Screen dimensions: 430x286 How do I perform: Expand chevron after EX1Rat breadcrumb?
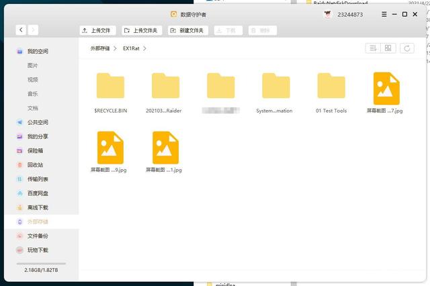[x=144, y=48]
